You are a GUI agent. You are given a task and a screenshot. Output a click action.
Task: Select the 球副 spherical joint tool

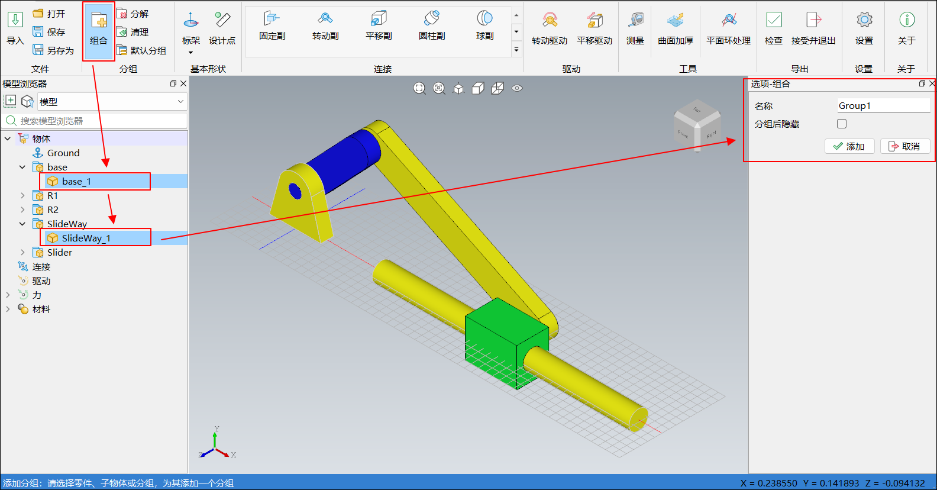point(484,27)
